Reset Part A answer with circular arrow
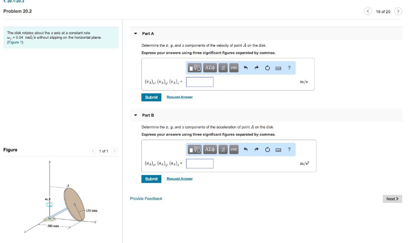The height and width of the screenshot is (243, 409). click(x=267, y=68)
